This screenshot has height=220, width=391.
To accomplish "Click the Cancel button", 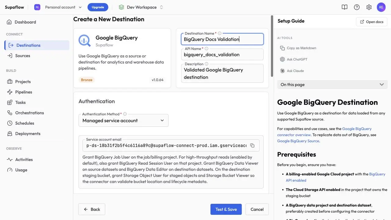I will click(x=257, y=209).
